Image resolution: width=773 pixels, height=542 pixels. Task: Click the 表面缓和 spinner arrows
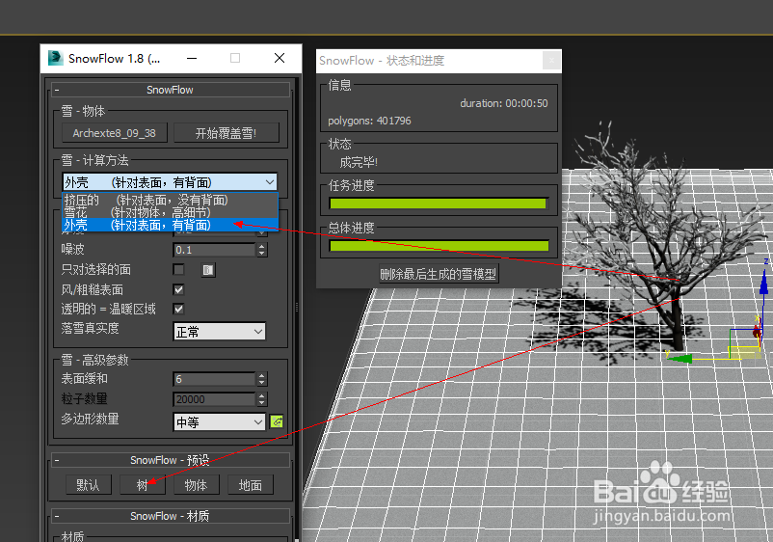coord(262,379)
